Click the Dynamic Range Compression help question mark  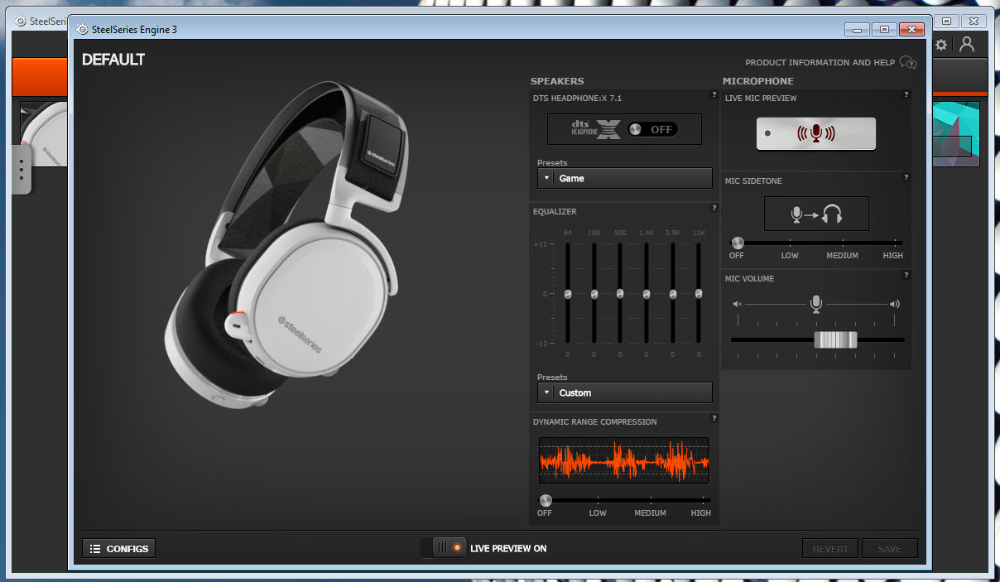pyautogui.click(x=714, y=418)
